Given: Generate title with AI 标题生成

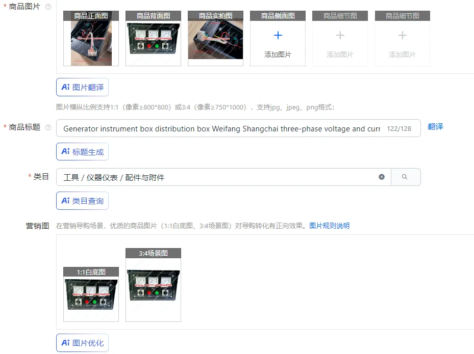Looking at the screenshot, I should pos(82,151).
